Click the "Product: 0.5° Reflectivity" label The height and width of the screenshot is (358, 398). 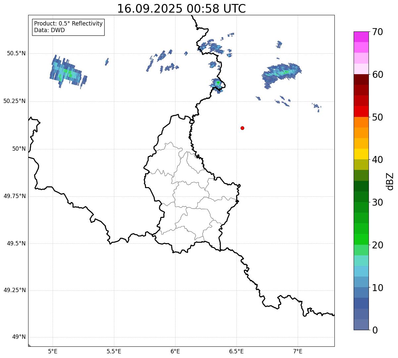point(69,24)
